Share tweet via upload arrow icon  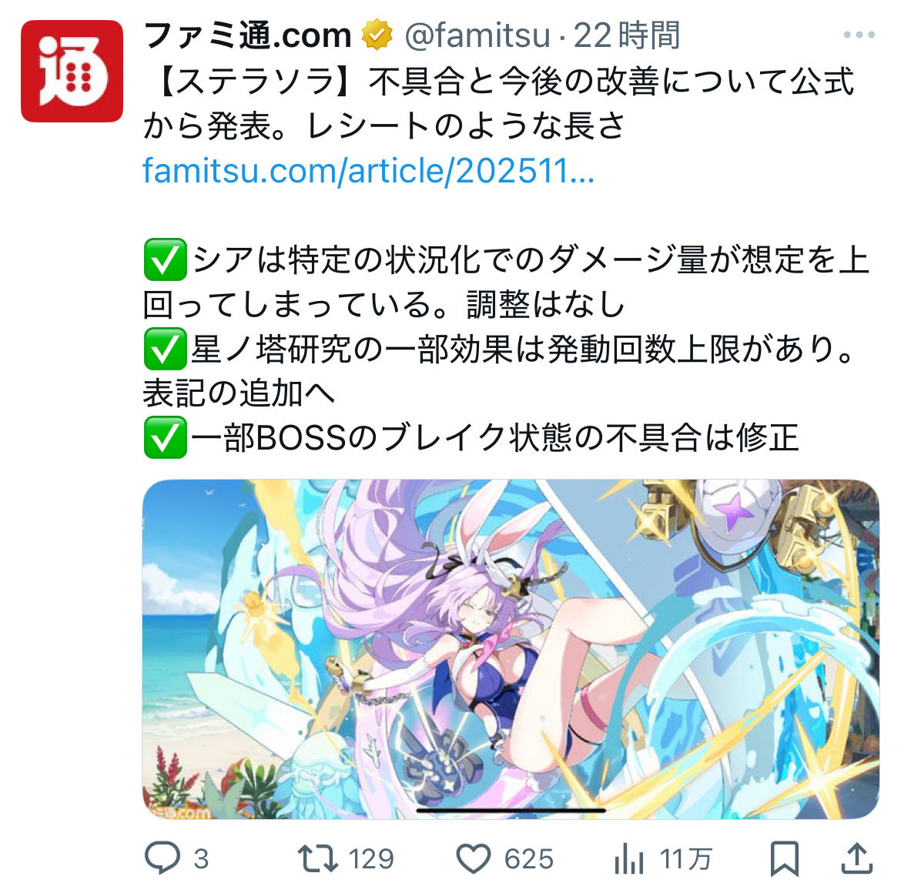point(857,858)
